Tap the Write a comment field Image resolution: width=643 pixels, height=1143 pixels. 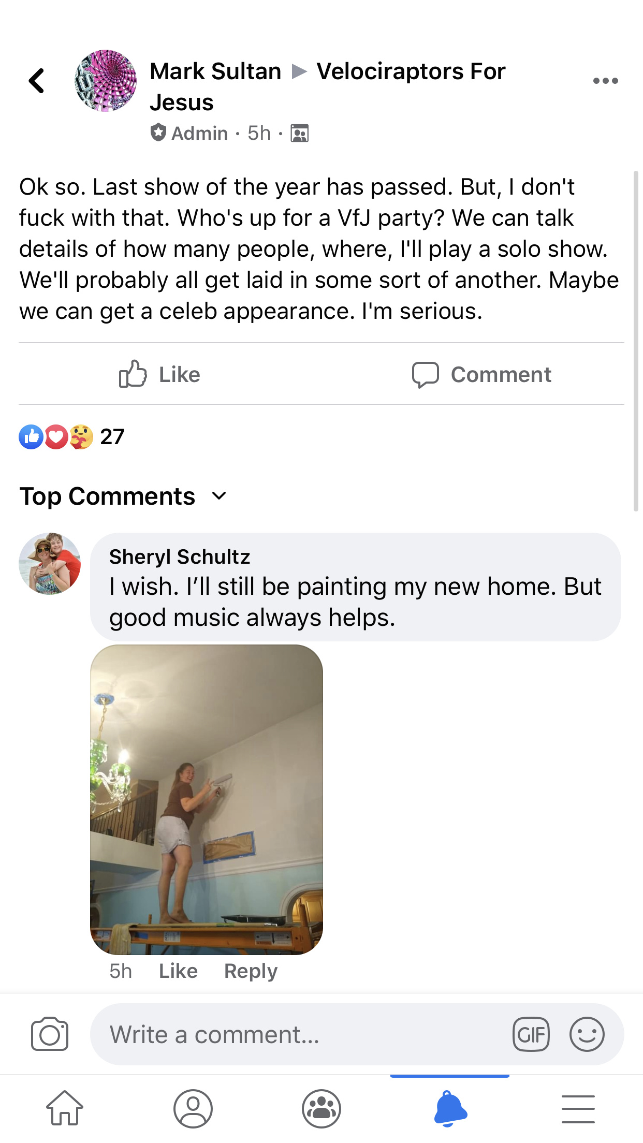300,1034
